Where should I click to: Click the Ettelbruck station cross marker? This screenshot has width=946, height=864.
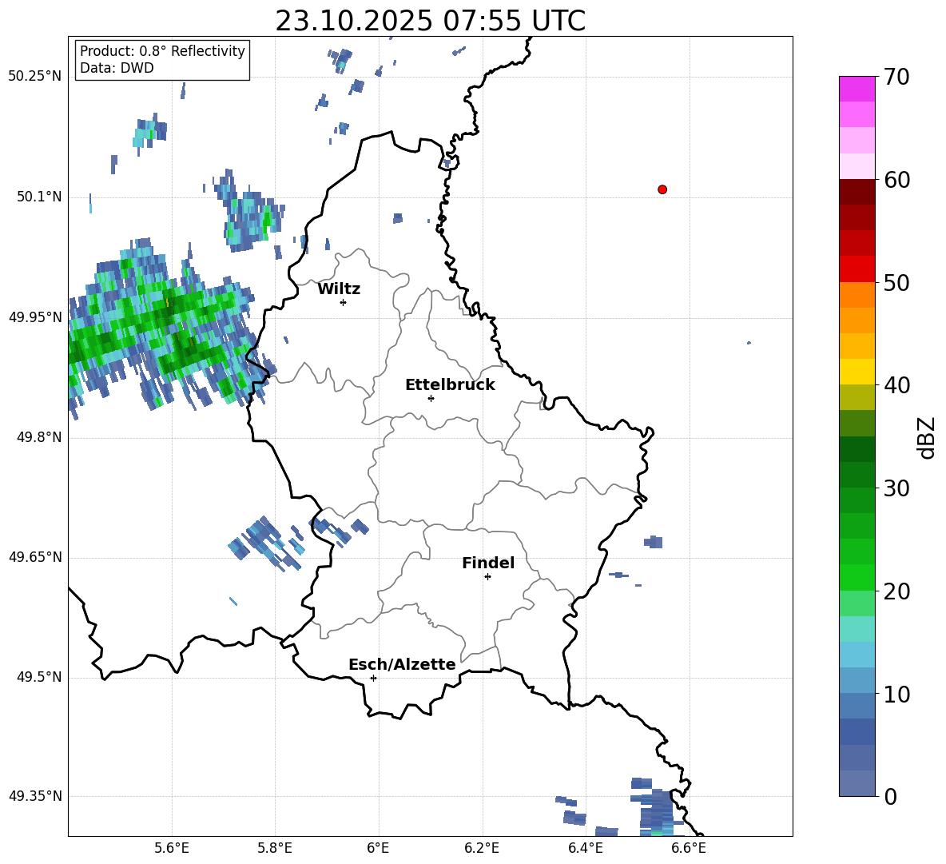[431, 398]
